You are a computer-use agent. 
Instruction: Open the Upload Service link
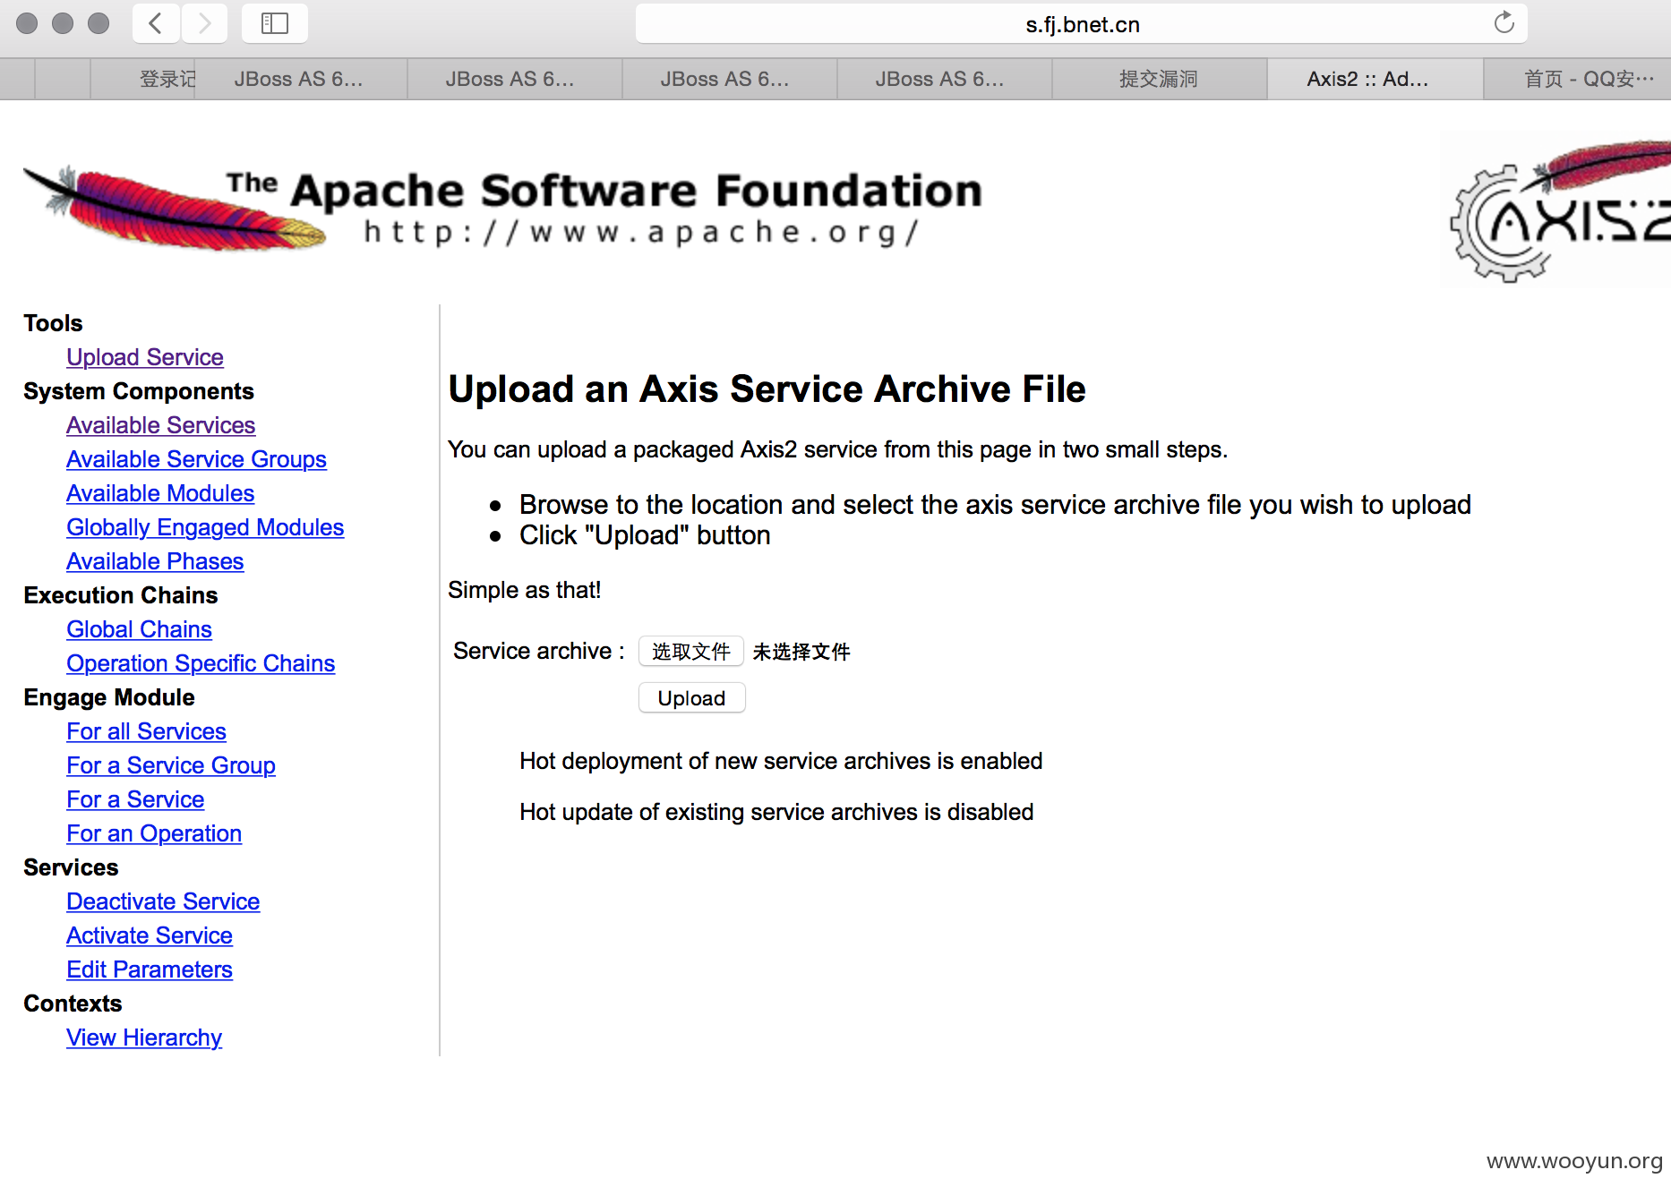[144, 357]
